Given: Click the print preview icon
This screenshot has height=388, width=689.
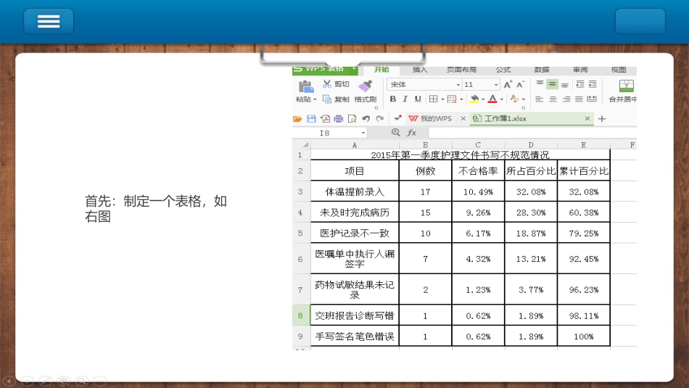Looking at the screenshot, I should coord(352,119).
